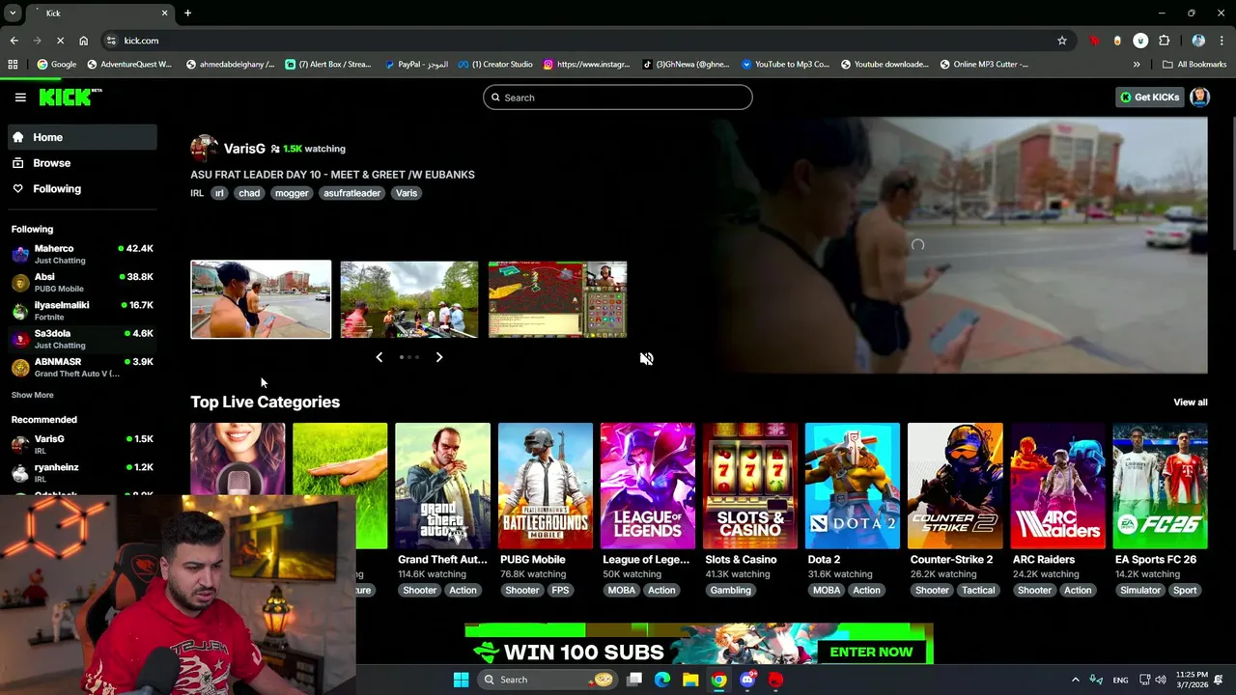Open ilyaselmaliki's Fortnite channel
The image size is (1236, 695).
[x=82, y=310]
